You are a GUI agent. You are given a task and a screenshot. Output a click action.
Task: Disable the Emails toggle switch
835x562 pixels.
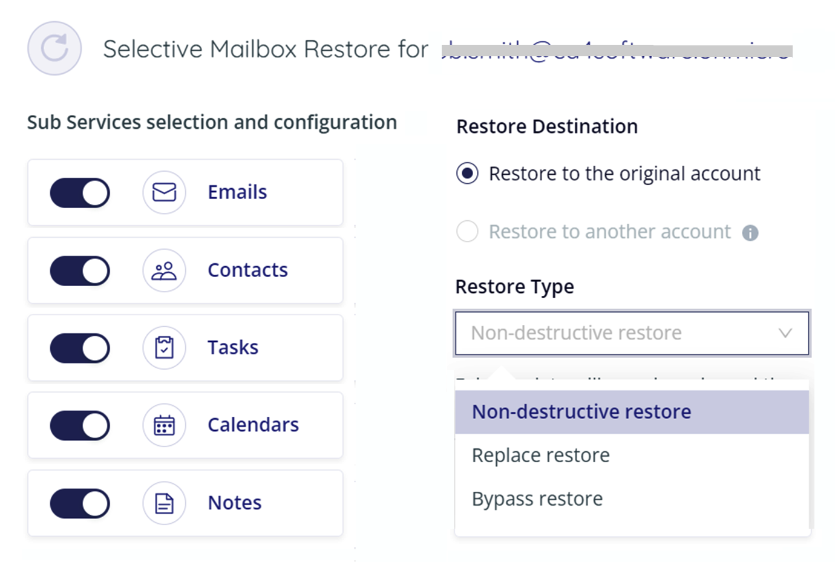click(x=80, y=193)
